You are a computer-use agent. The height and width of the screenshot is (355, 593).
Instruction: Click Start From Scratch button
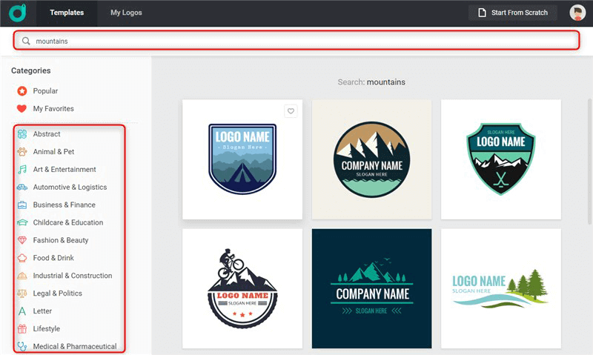(x=513, y=13)
